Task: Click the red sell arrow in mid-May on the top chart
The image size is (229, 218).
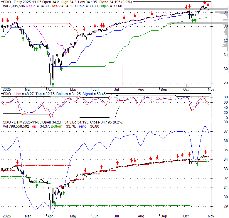Action: [84, 29]
